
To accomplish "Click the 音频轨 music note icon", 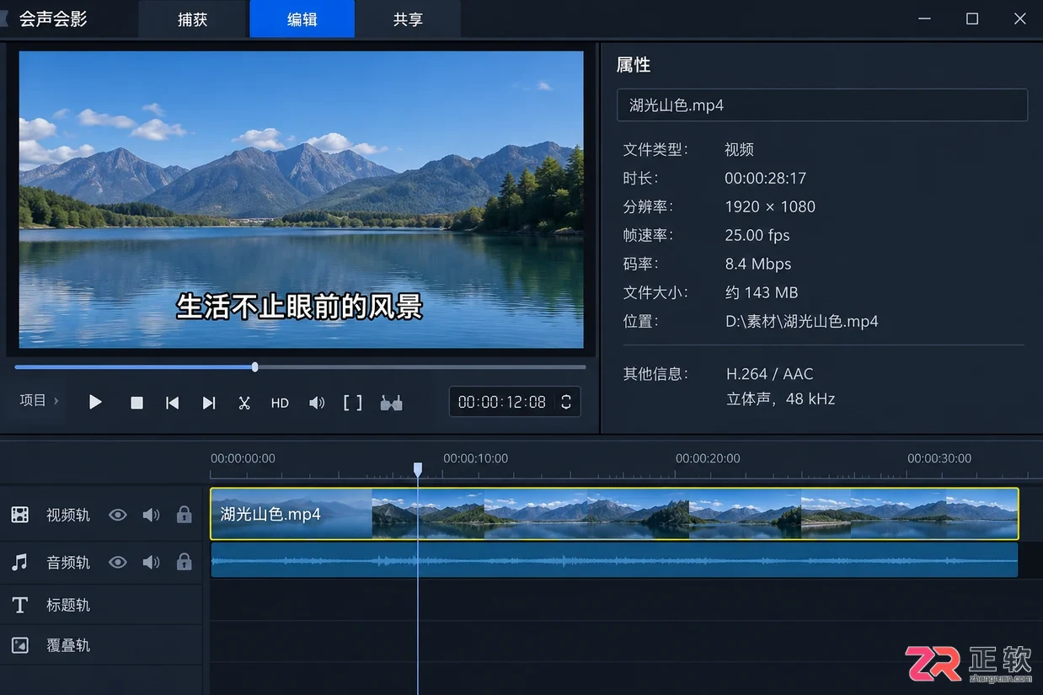I will click(x=20, y=562).
